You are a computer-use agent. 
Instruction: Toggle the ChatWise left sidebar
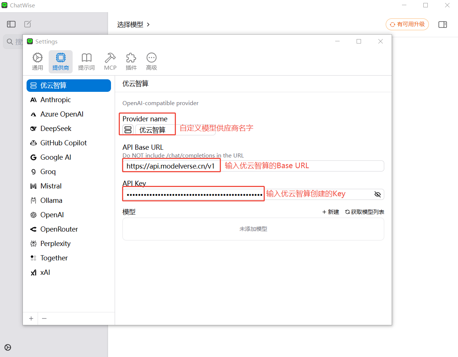pyautogui.click(x=11, y=24)
